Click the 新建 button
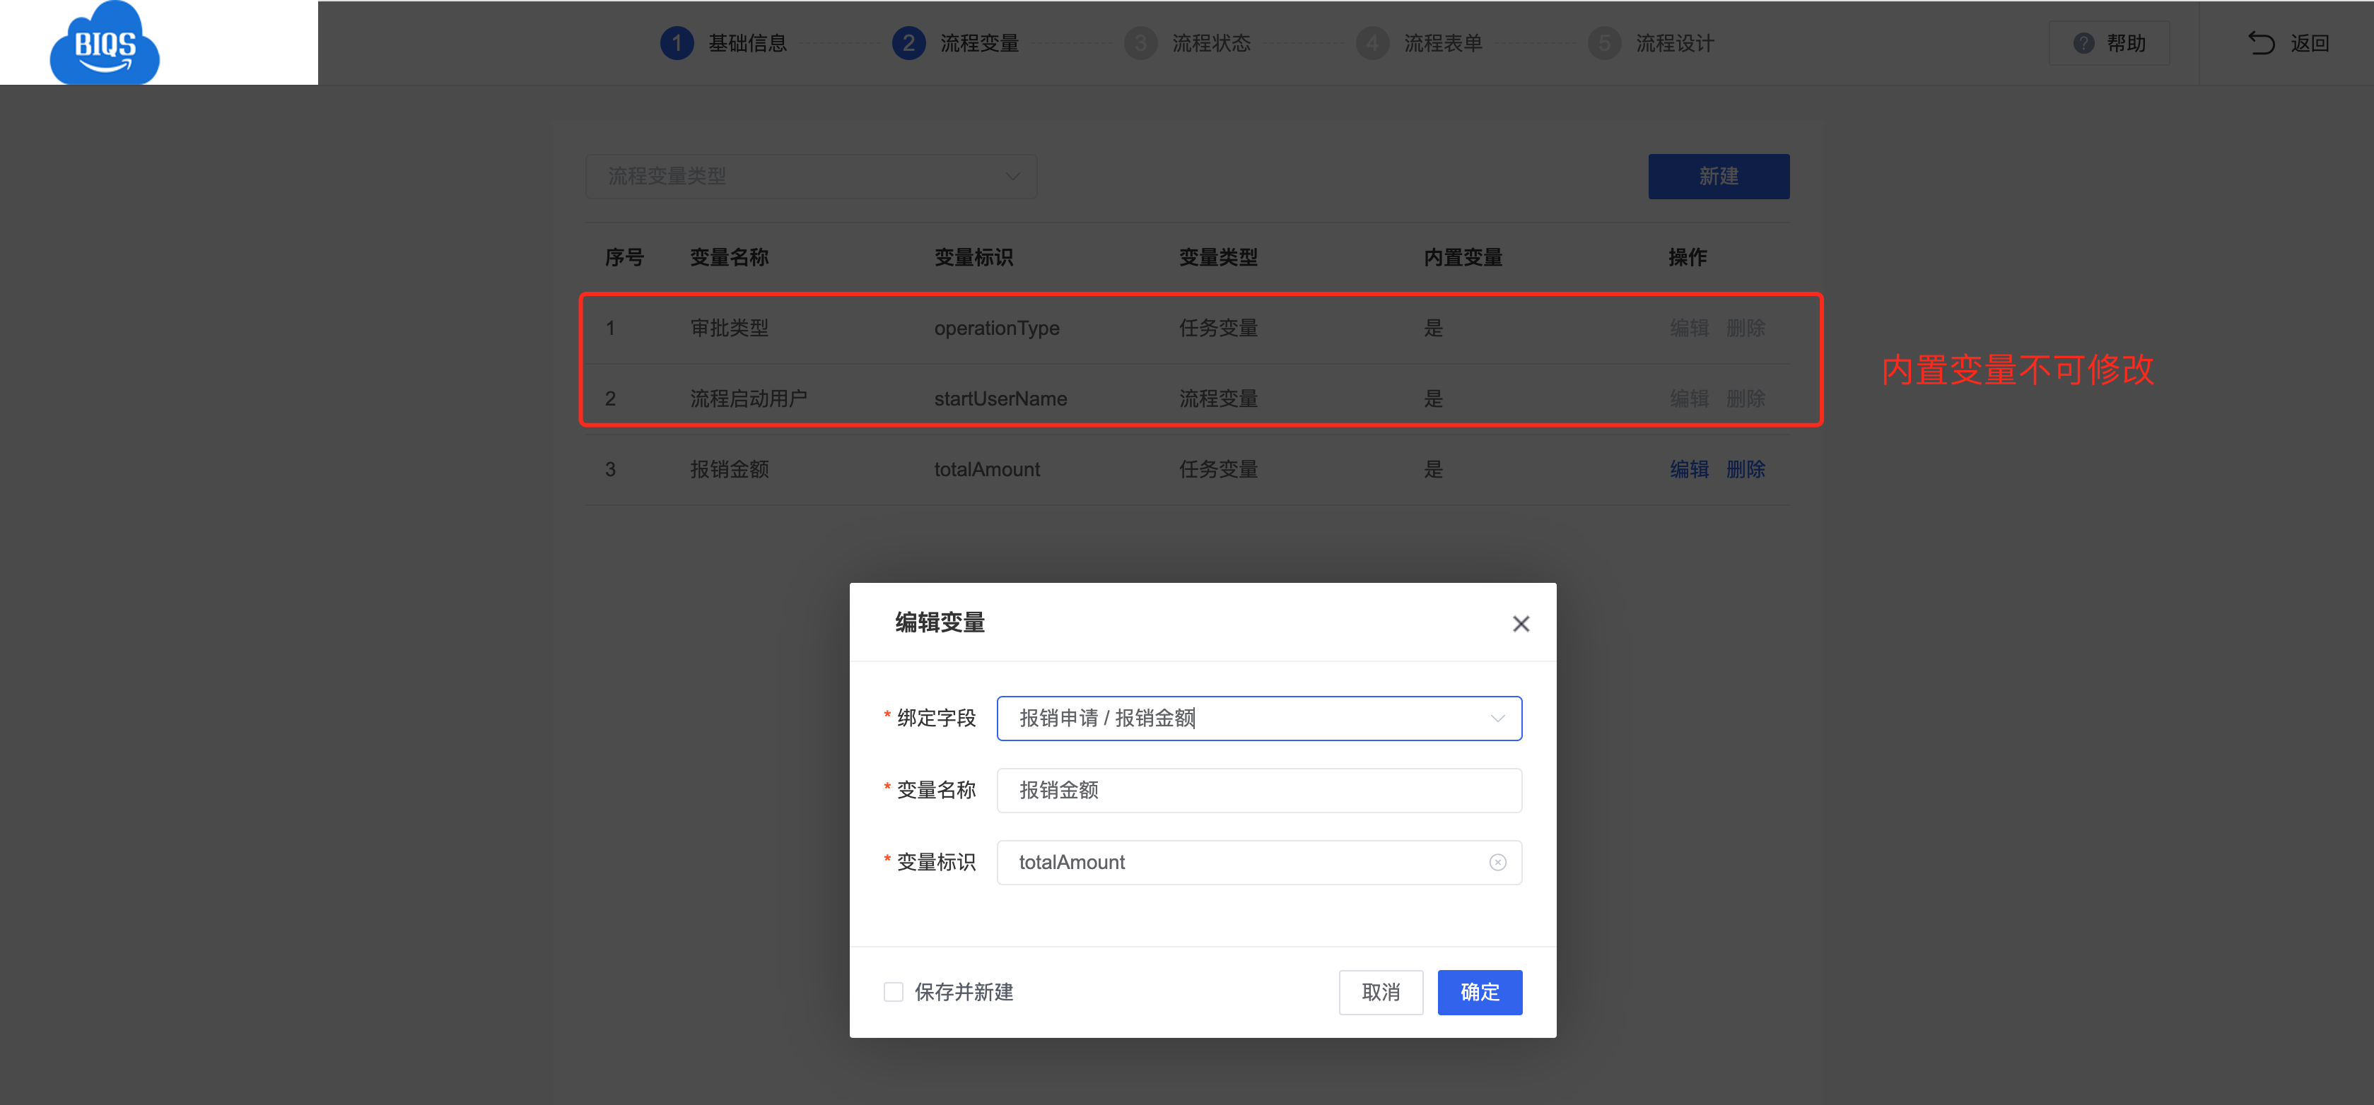The width and height of the screenshot is (2374, 1105). click(1719, 176)
